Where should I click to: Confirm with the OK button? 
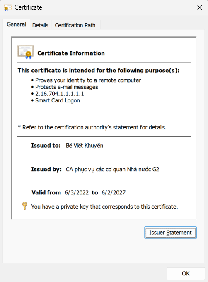[186, 273]
